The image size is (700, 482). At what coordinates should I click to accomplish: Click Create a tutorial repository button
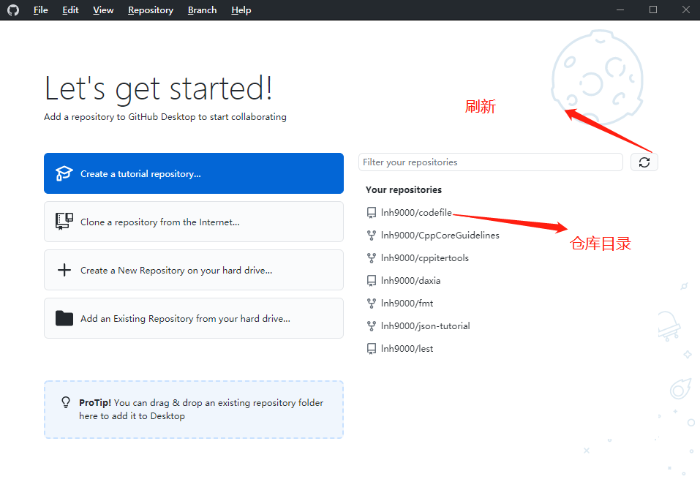tap(194, 173)
